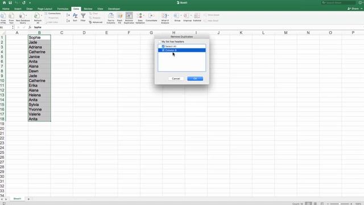Uncheck the Column B checkbox
364x205 pixels.
[x=163, y=50]
